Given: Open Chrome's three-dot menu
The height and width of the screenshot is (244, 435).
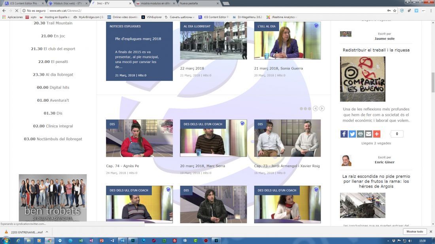Looking at the screenshot, I should click(x=431, y=11).
